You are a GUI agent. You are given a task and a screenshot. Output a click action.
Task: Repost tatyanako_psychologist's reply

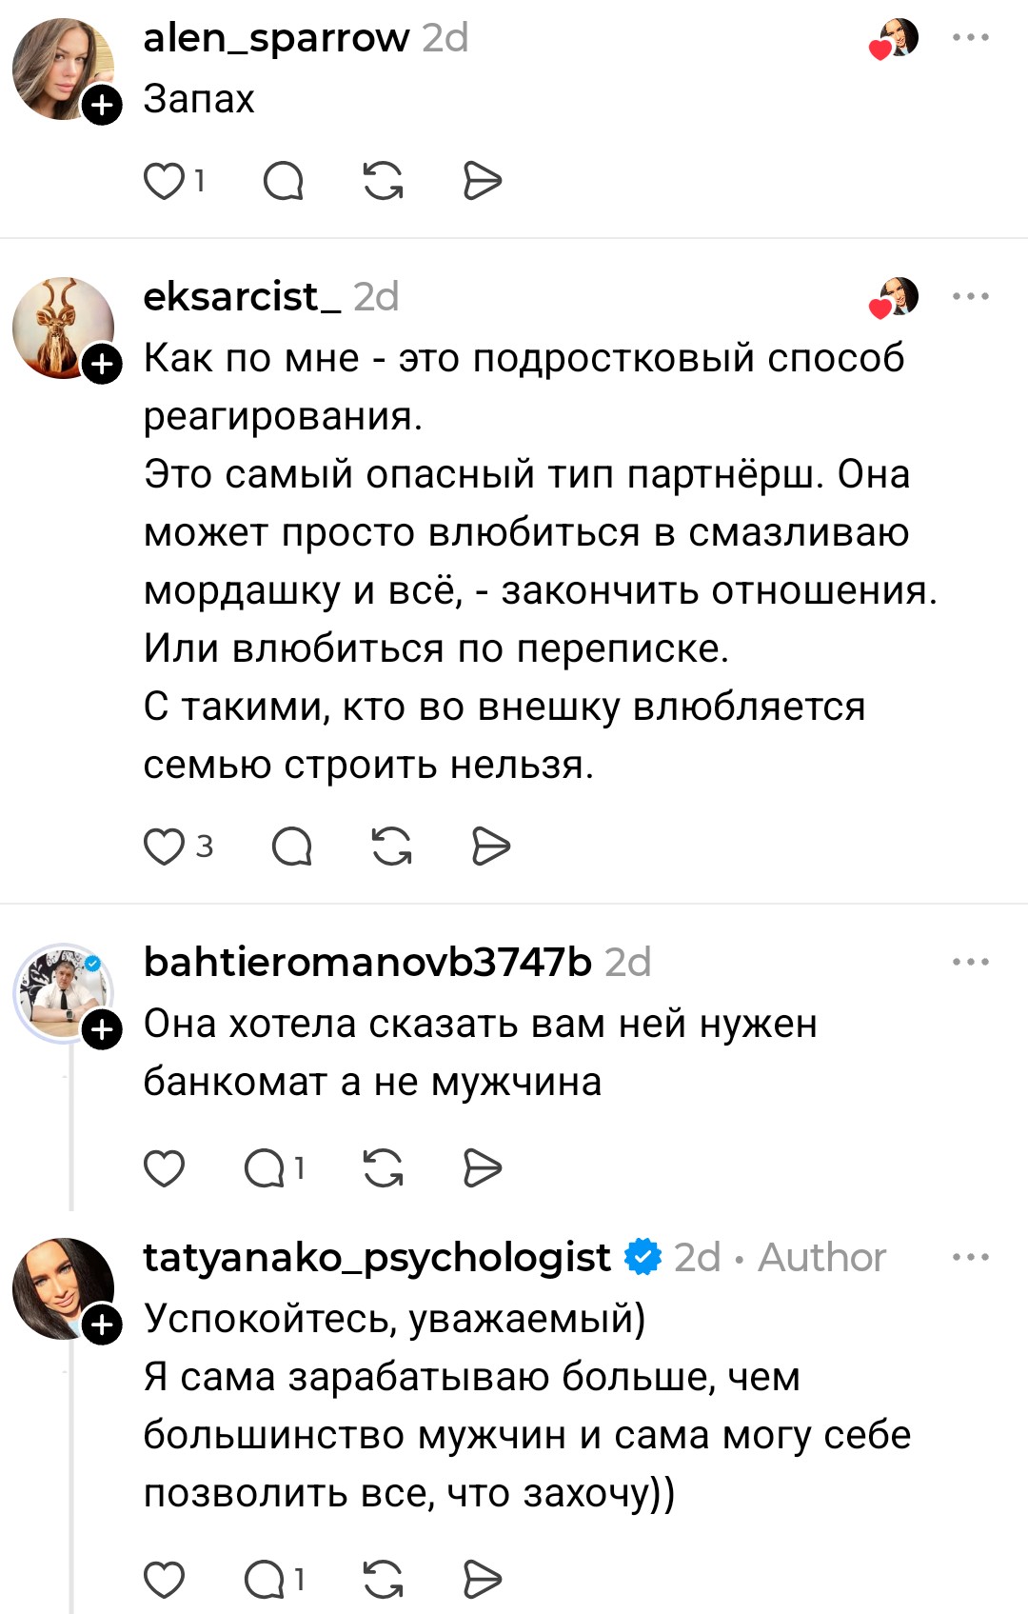coord(383,1581)
